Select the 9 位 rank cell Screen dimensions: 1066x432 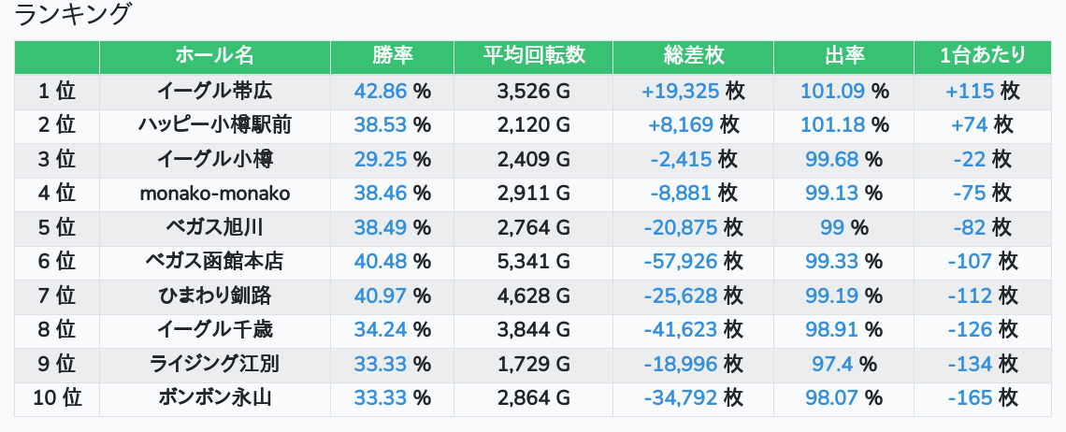57,365
